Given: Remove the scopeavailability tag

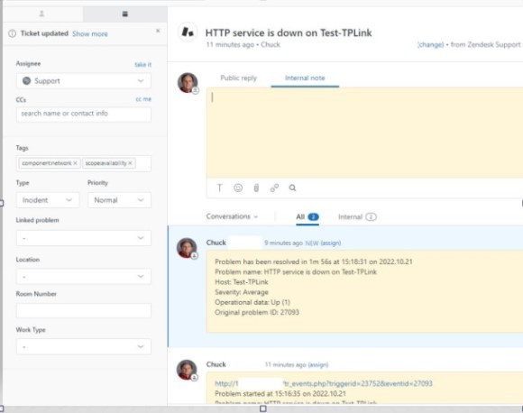Looking at the screenshot, I should [130, 163].
